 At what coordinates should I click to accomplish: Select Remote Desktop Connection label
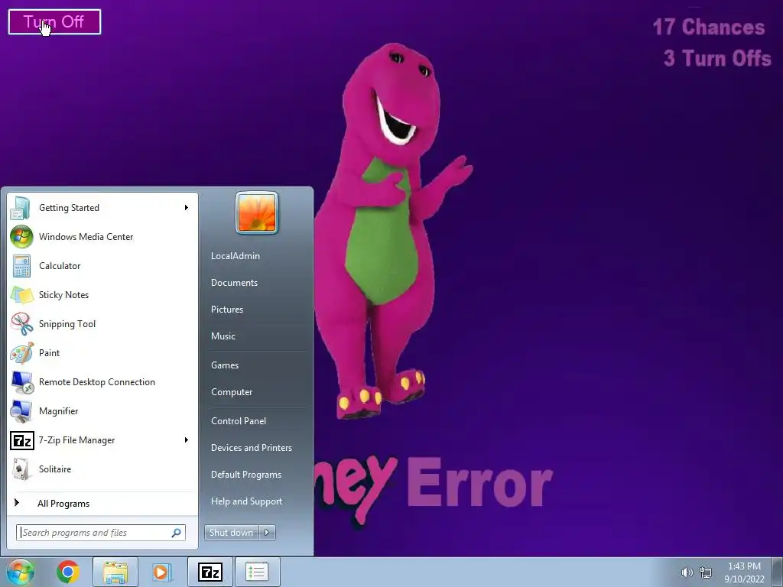(x=97, y=382)
